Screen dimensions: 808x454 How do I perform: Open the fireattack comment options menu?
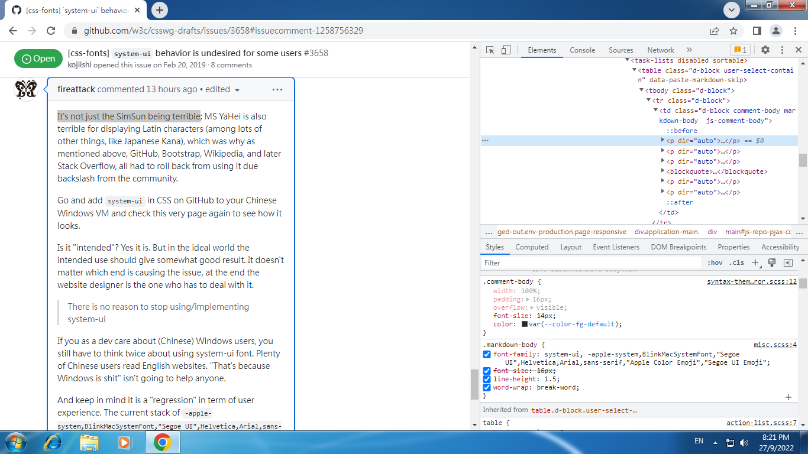coord(277,90)
